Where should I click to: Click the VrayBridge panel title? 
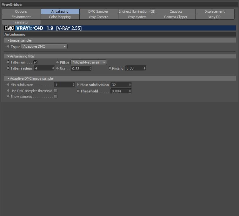[12, 4]
